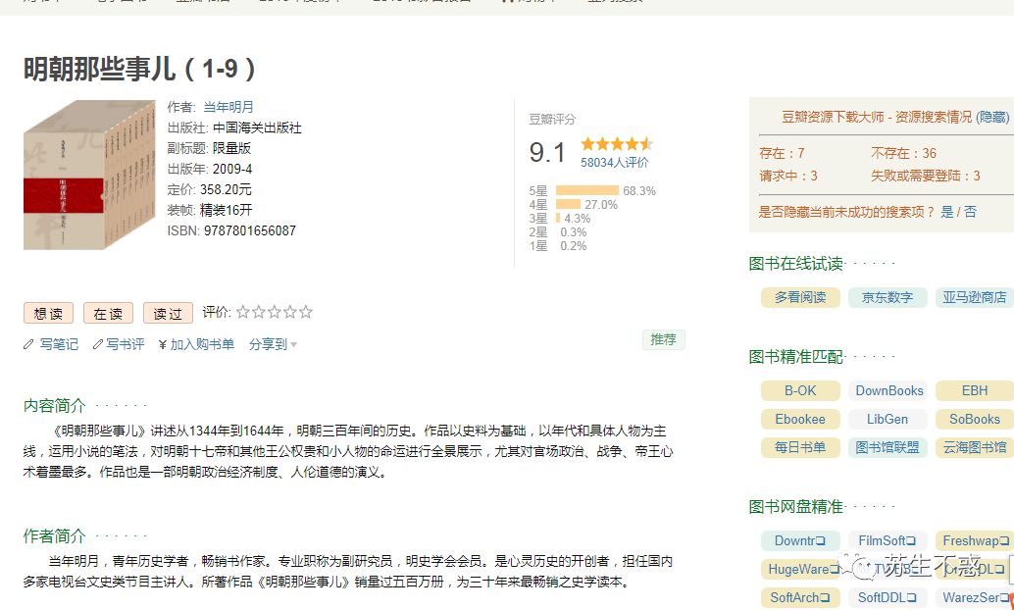Rate the book two stars
This screenshot has width=1014, height=610.
[259, 313]
